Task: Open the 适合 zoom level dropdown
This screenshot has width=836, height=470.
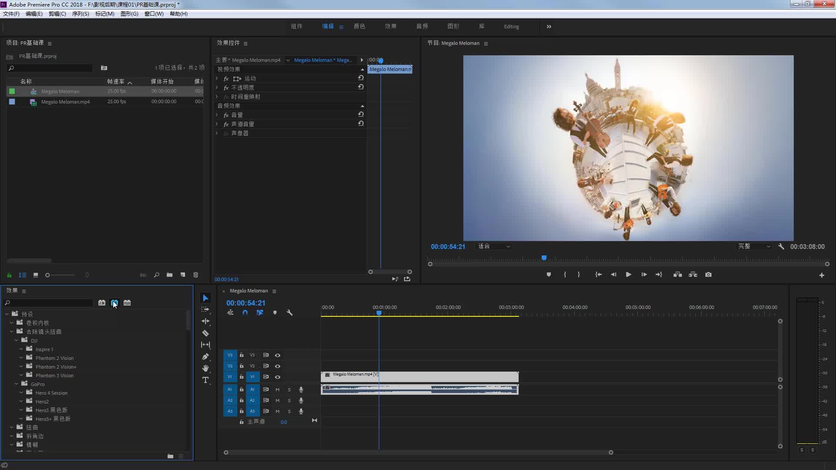Action: tap(494, 246)
